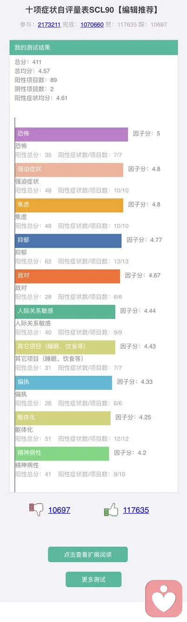Select the light blue 偏执 factor bar
The image size is (187, 622).
coord(63,382)
